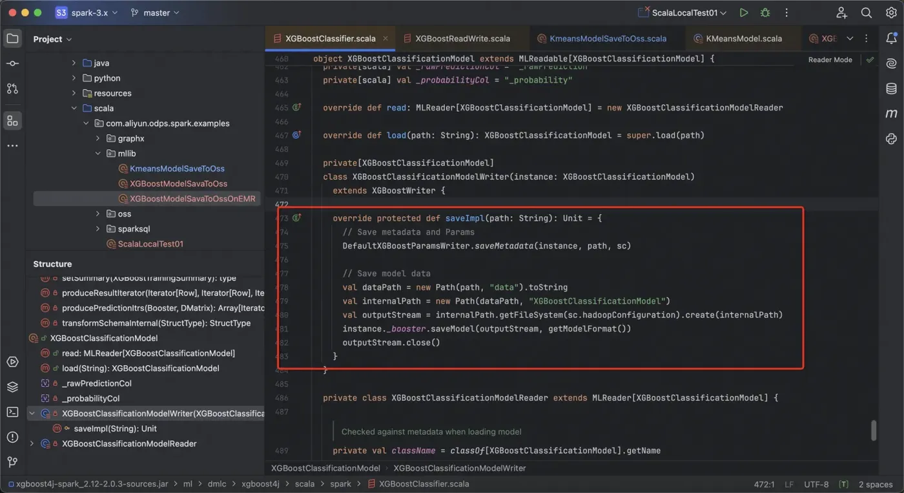Image resolution: width=904 pixels, height=493 pixels.
Task: Open Search Everywhere magnifier
Action: click(867, 13)
